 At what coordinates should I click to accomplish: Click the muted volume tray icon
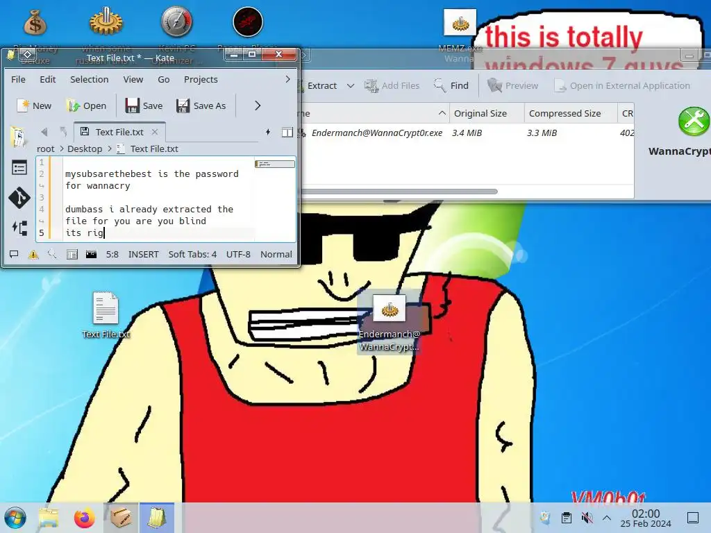tap(587, 518)
